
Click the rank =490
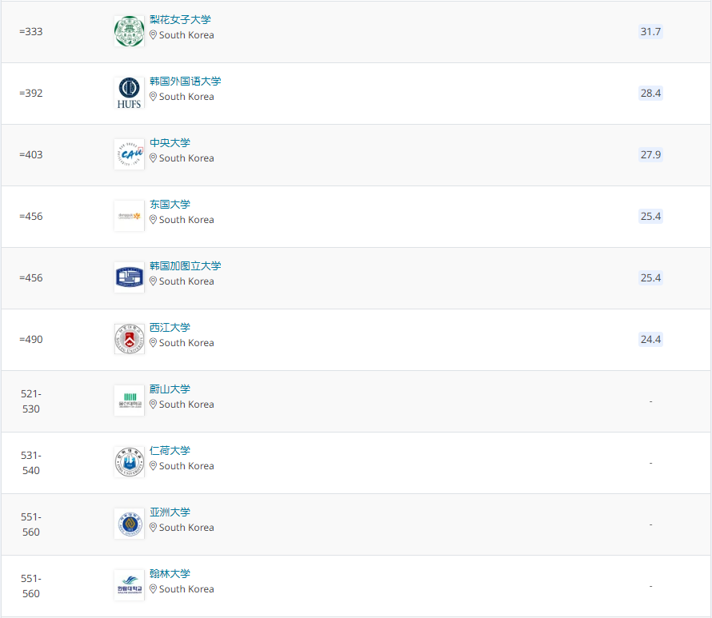31,339
